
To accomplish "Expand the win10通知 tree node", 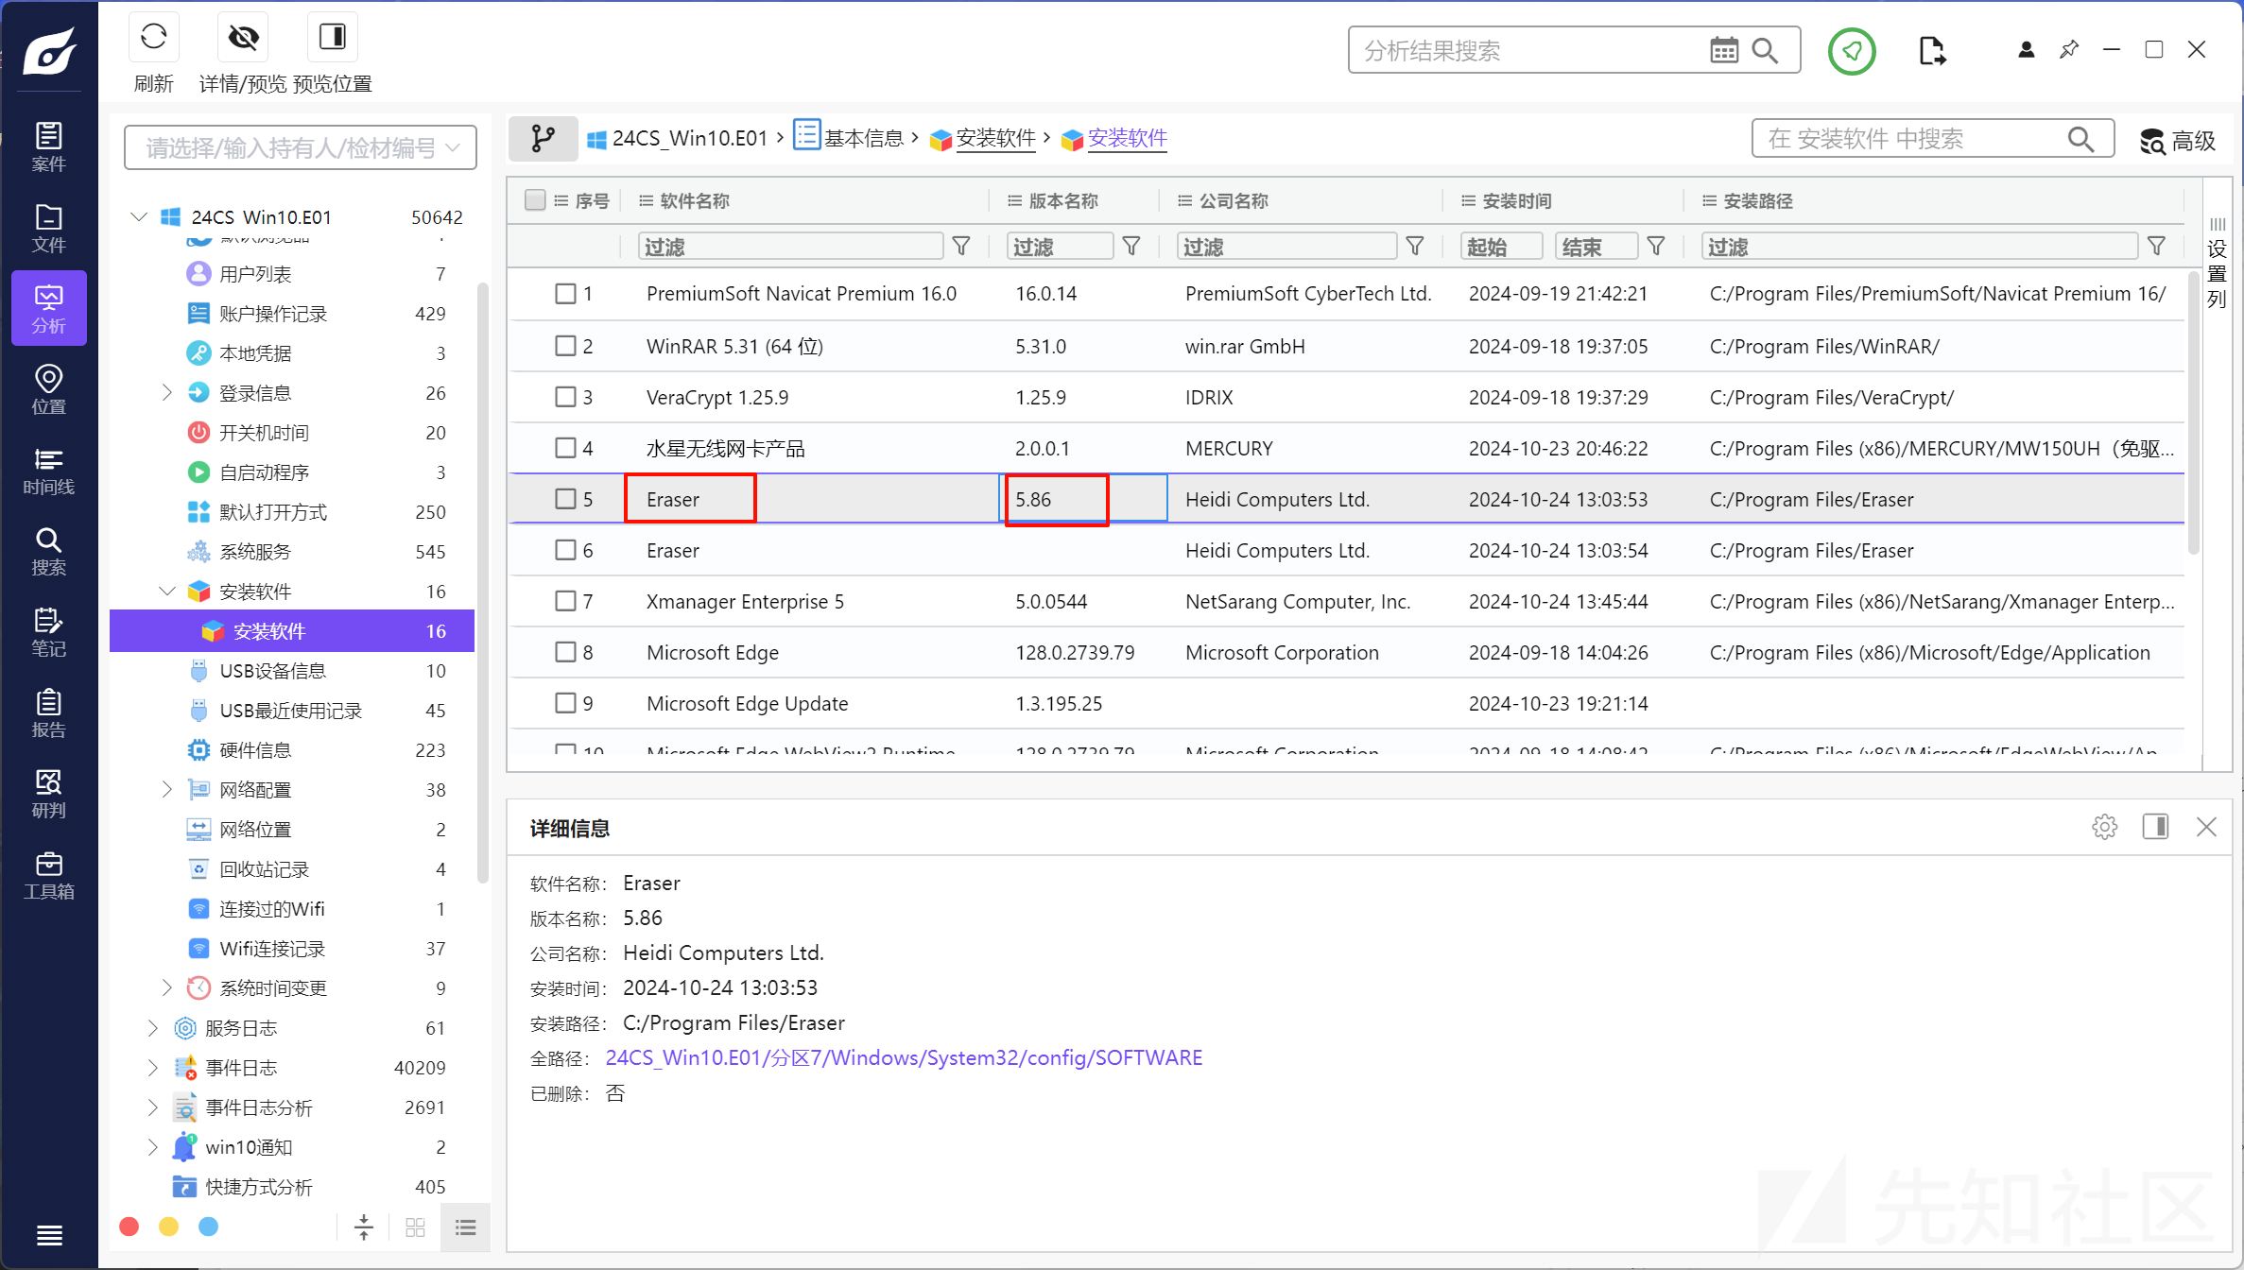I will click(152, 1147).
